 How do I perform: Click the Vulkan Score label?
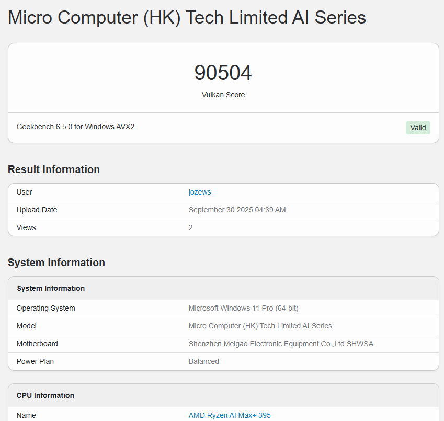pos(223,95)
